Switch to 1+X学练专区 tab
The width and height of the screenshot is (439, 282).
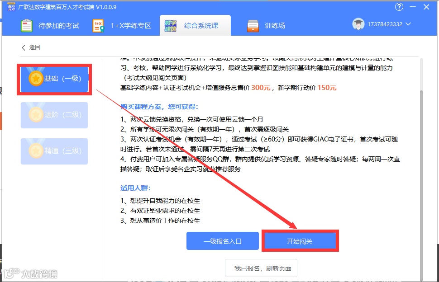point(122,26)
